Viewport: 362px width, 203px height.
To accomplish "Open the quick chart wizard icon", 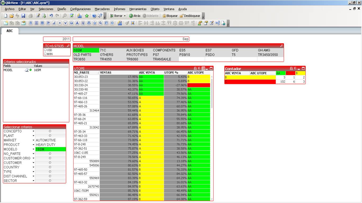I will [x=79, y=16].
